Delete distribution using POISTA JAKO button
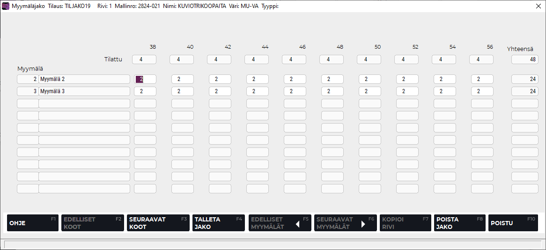The image size is (546, 250). click(x=458, y=223)
